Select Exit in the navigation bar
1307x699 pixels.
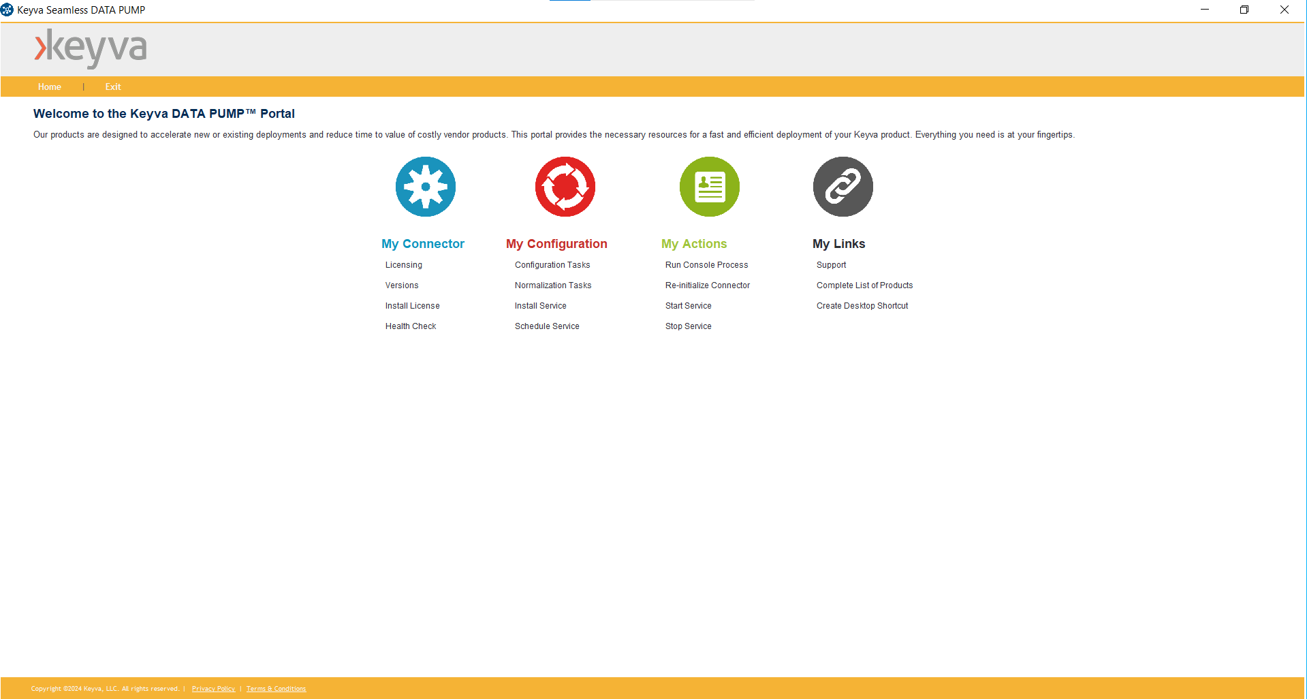[x=113, y=87]
